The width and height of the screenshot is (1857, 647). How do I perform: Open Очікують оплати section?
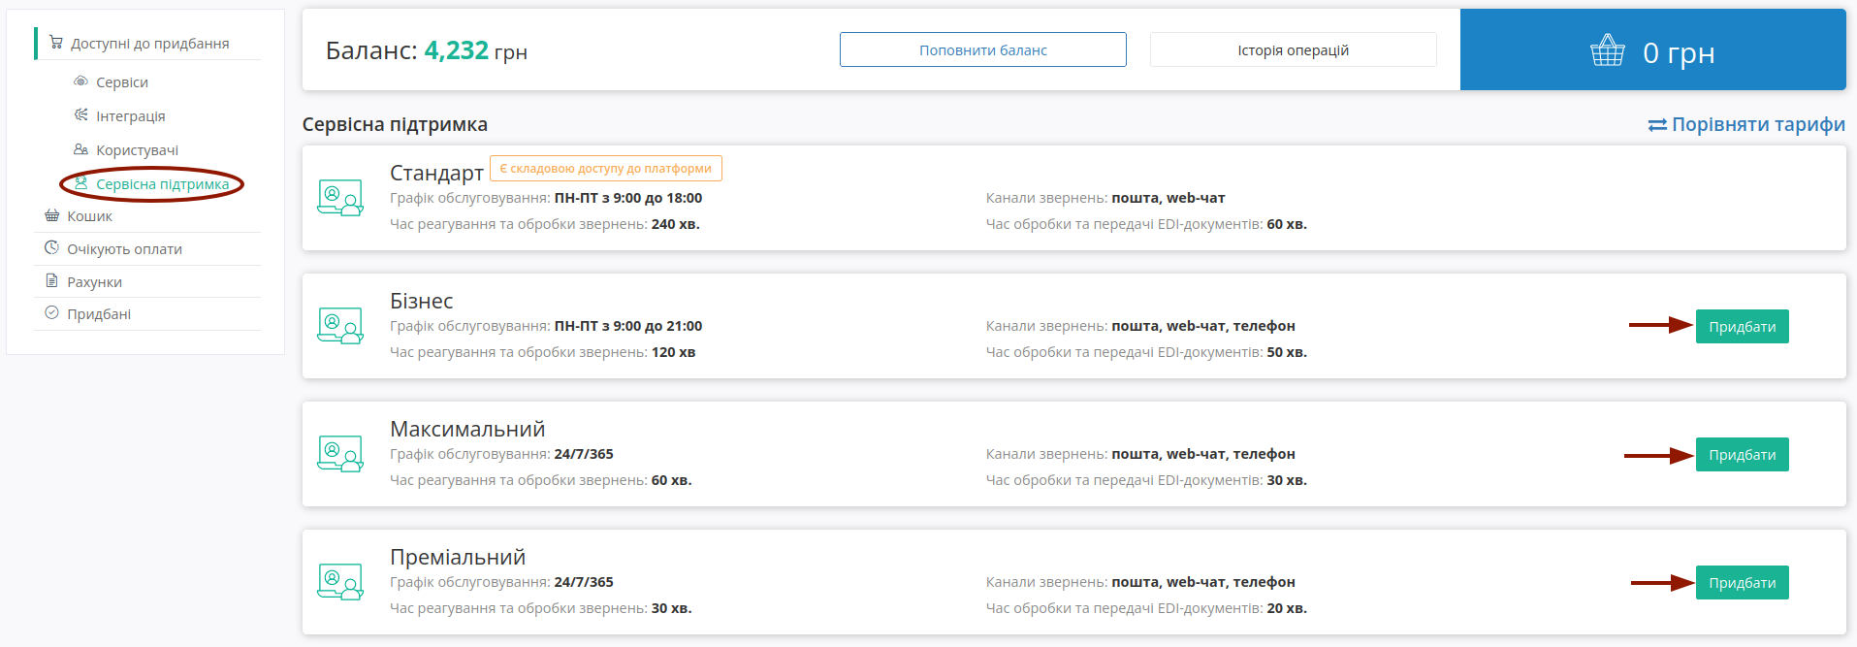[124, 249]
